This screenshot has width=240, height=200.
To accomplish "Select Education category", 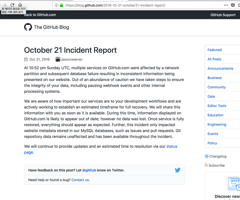I will pos(215,115).
